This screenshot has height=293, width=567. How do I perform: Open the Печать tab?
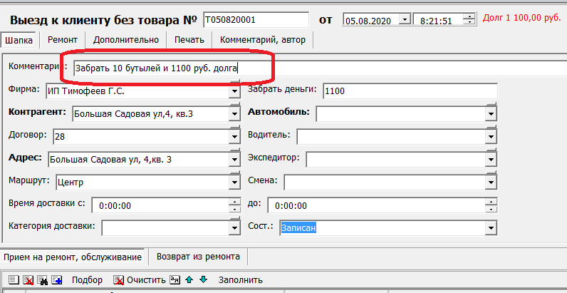click(x=189, y=40)
